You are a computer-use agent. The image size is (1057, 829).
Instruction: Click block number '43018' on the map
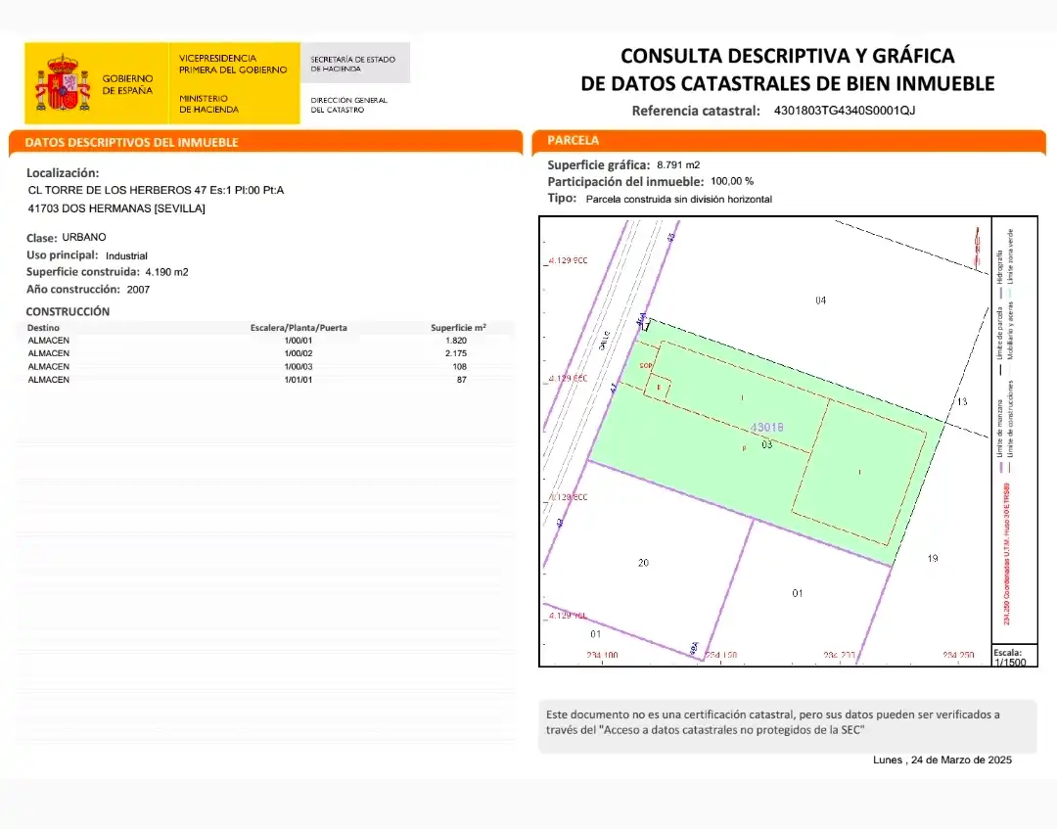tap(767, 428)
